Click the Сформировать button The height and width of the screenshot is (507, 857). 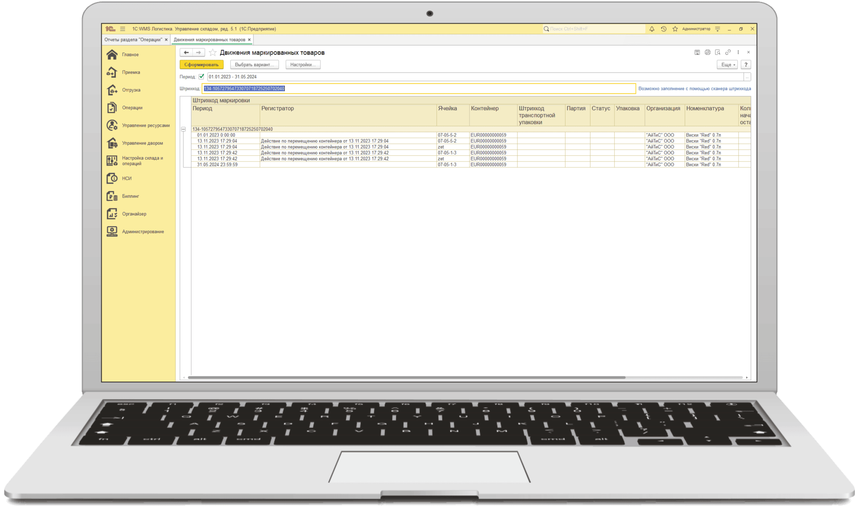pos(201,65)
